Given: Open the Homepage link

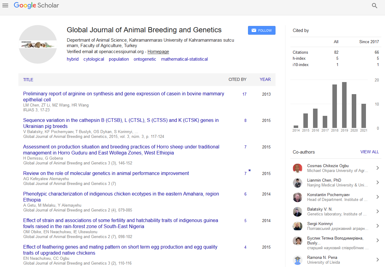Looking at the screenshot, I should pos(158,52).
